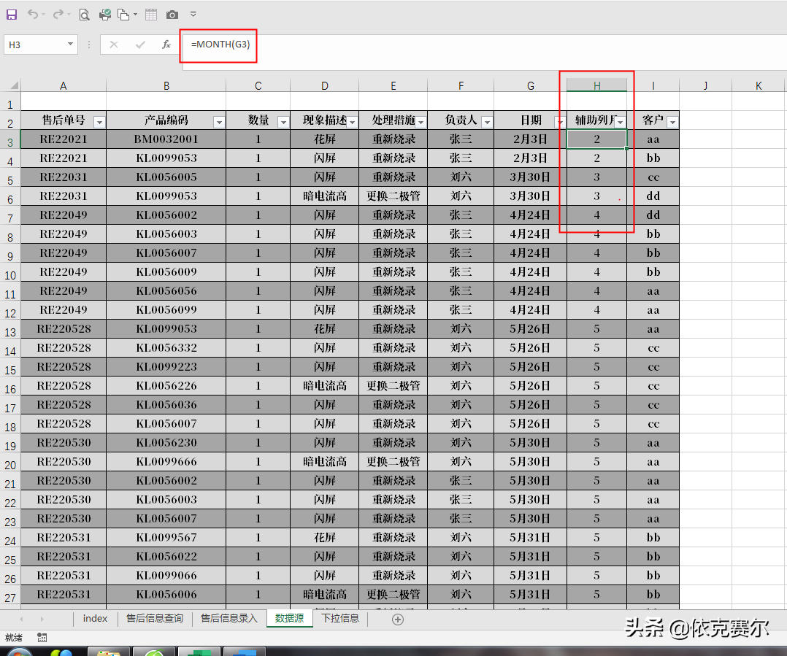Switch to the 售后信息录入 sheet tab

[x=229, y=618]
